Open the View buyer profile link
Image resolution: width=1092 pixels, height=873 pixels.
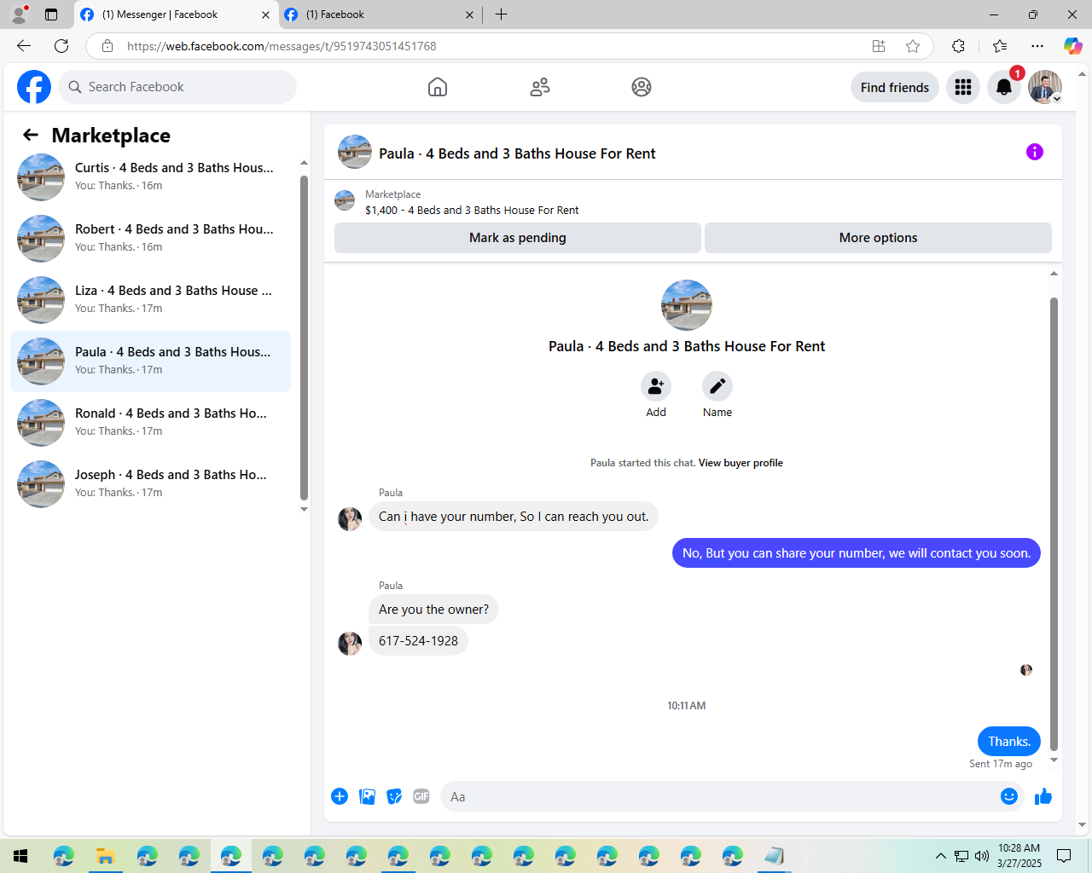[741, 463]
